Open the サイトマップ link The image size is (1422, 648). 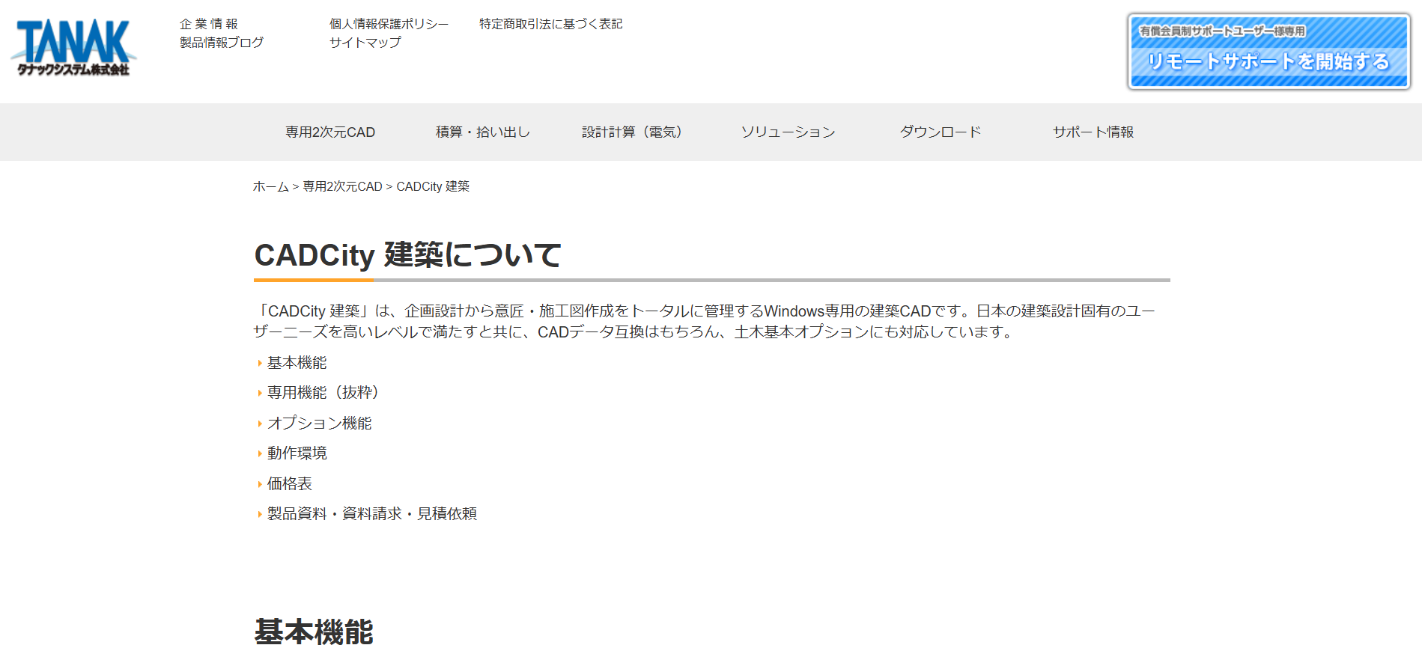[x=365, y=43]
